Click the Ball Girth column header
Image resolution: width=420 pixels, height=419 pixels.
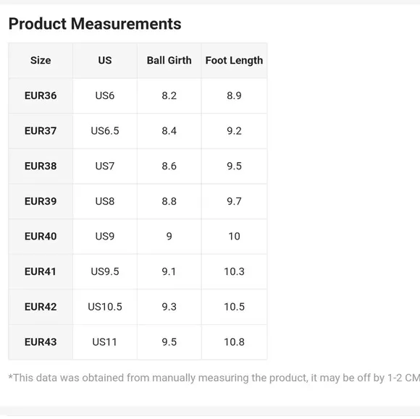point(169,61)
